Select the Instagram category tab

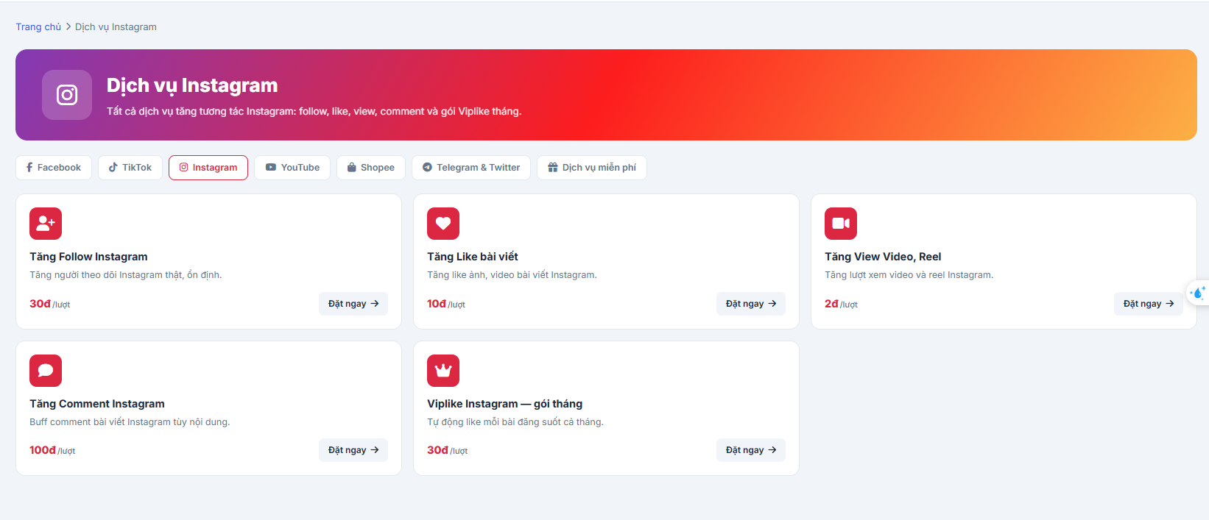(208, 168)
